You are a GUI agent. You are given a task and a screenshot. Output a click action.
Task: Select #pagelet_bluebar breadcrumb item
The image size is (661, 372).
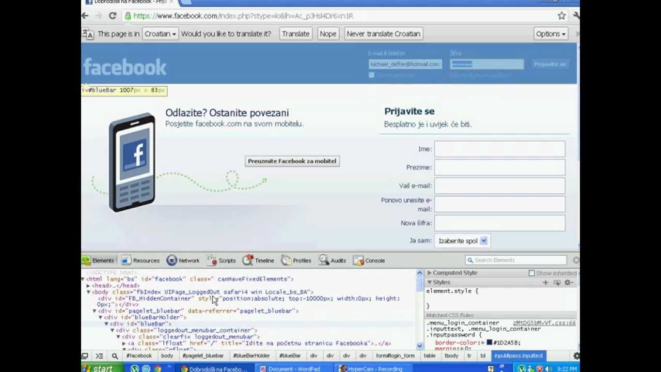point(203,356)
